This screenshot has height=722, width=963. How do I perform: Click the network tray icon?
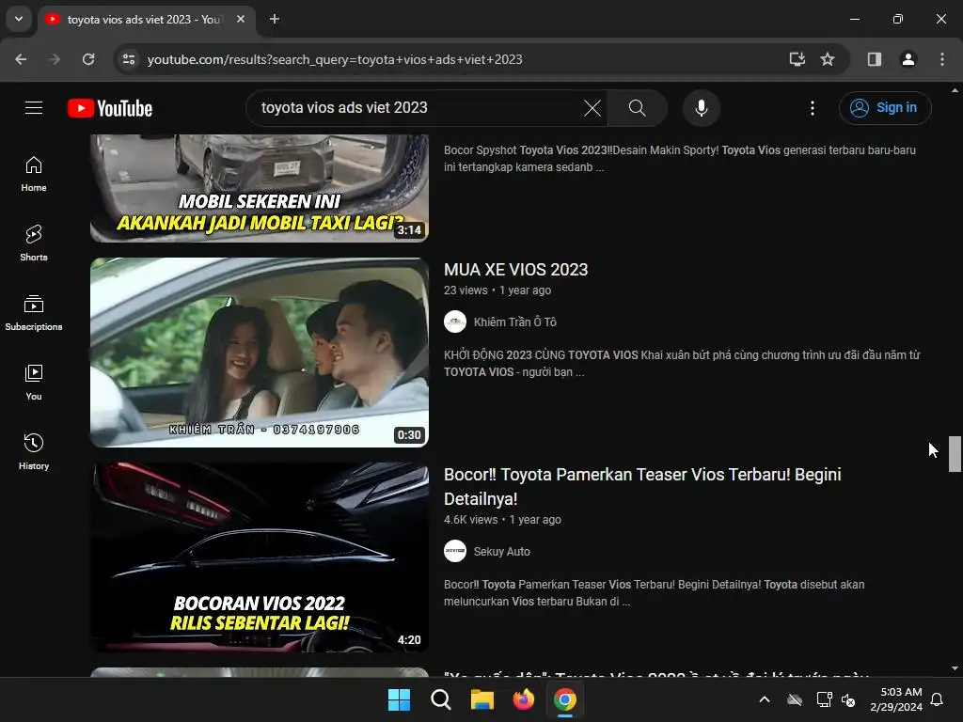click(x=824, y=699)
